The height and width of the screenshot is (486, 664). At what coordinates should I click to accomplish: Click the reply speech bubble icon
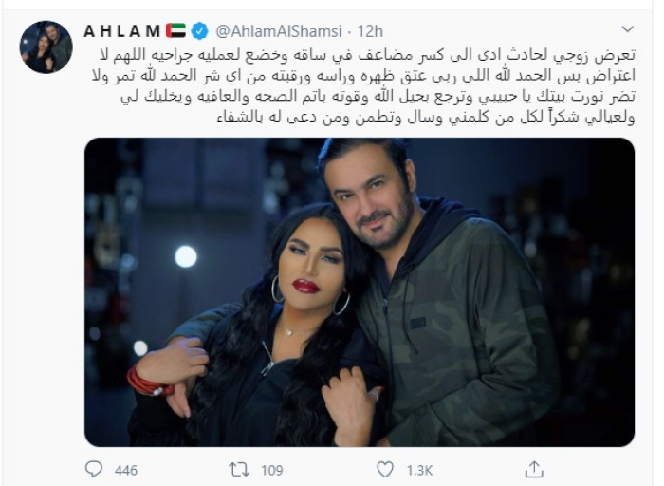[94, 470]
